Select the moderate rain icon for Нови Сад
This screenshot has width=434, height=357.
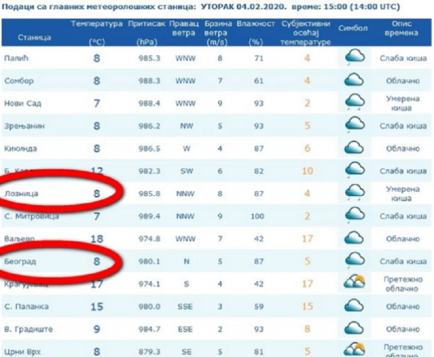(355, 103)
